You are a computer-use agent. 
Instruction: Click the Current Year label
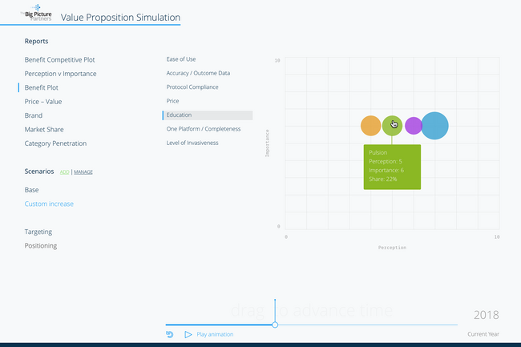[x=483, y=334]
